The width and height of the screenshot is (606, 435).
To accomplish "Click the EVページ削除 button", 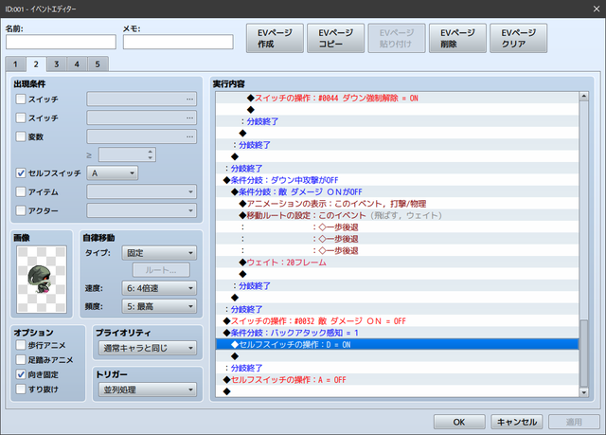I will [x=457, y=38].
